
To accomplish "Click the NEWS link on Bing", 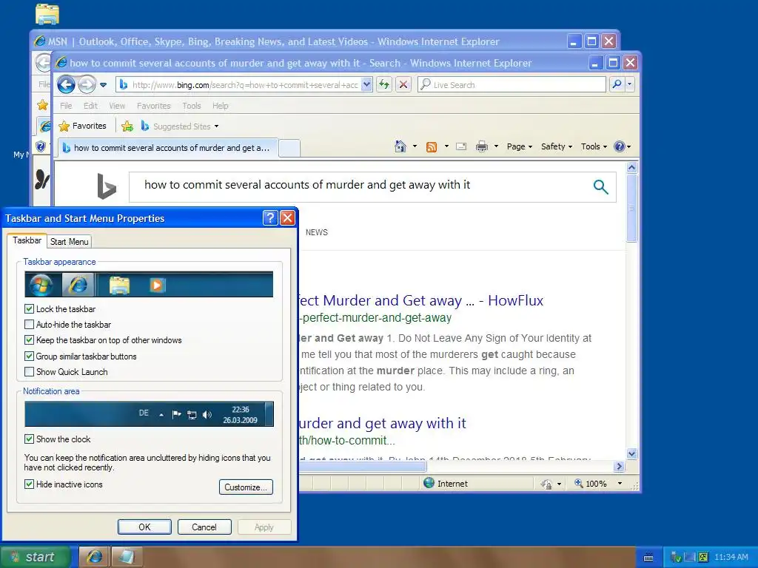I will (317, 232).
